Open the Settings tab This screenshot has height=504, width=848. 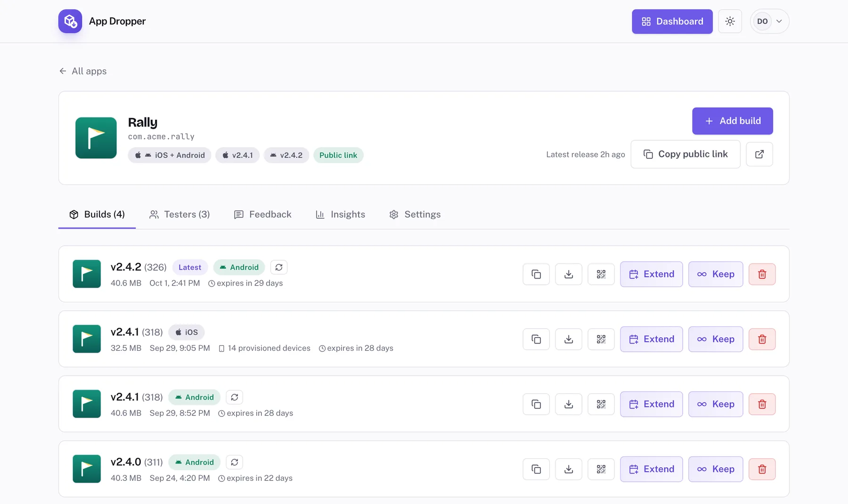click(415, 215)
